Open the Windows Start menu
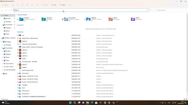 70,103
